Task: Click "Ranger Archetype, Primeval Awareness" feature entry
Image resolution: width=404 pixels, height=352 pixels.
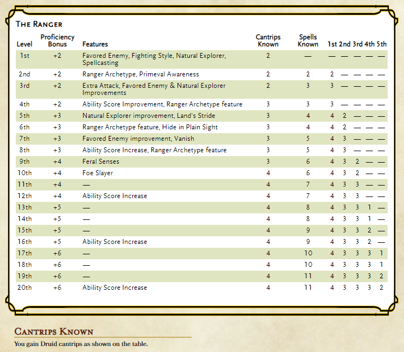Action: (140, 74)
